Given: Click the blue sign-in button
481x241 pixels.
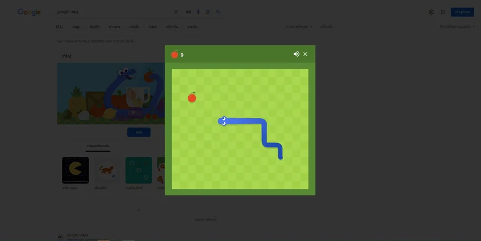Looking at the screenshot, I should [462, 12].
